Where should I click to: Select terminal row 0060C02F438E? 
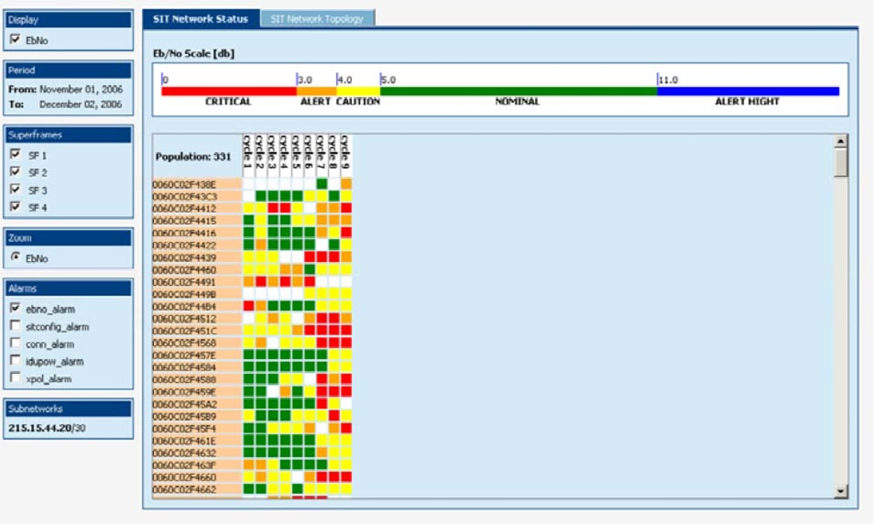(197, 184)
